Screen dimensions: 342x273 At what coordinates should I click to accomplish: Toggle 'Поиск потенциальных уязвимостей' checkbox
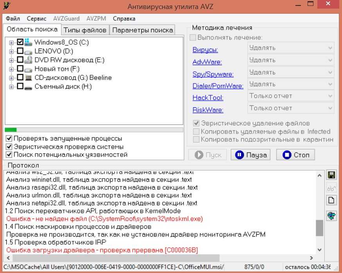coord(9,155)
